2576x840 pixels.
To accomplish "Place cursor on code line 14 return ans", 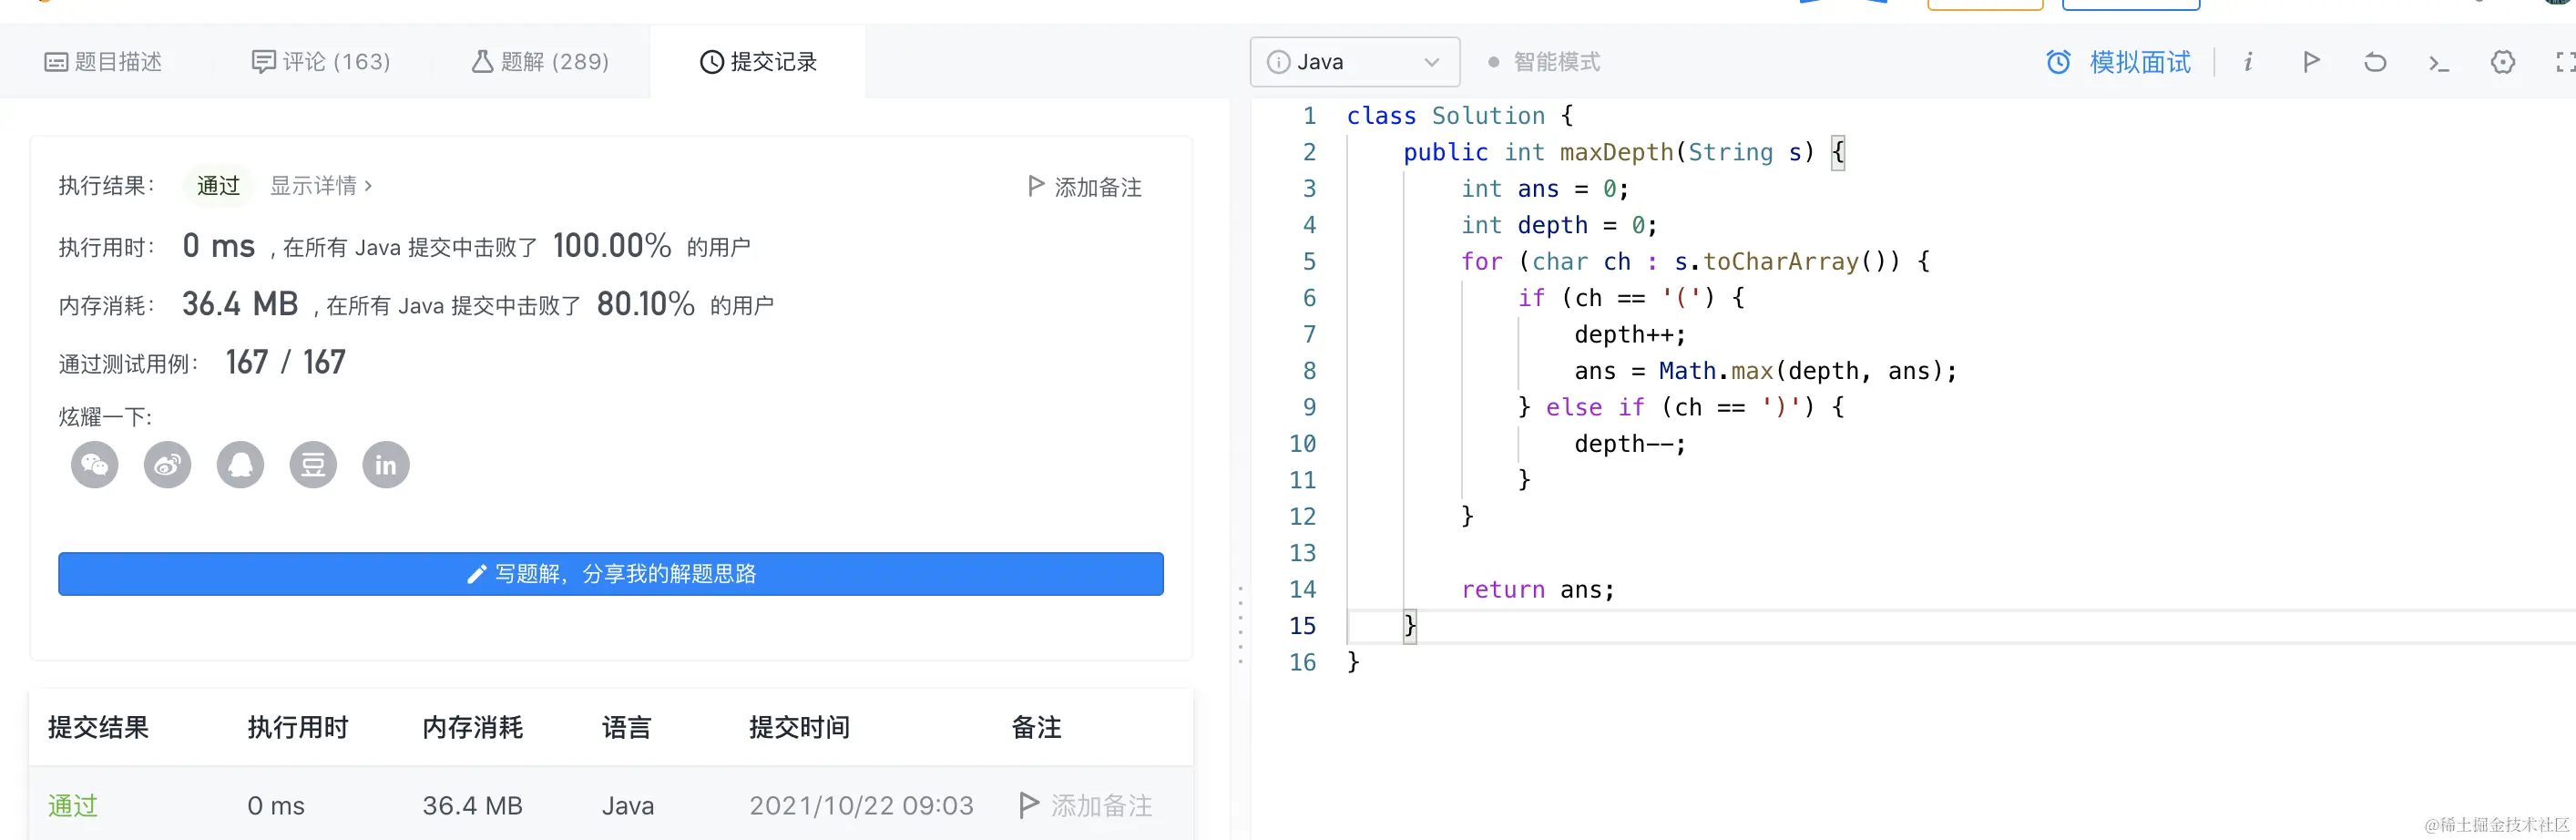I will pos(1538,590).
